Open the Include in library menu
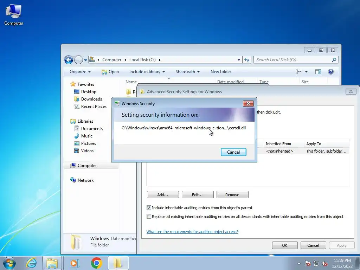This screenshot has width=360, height=270. coord(147,72)
